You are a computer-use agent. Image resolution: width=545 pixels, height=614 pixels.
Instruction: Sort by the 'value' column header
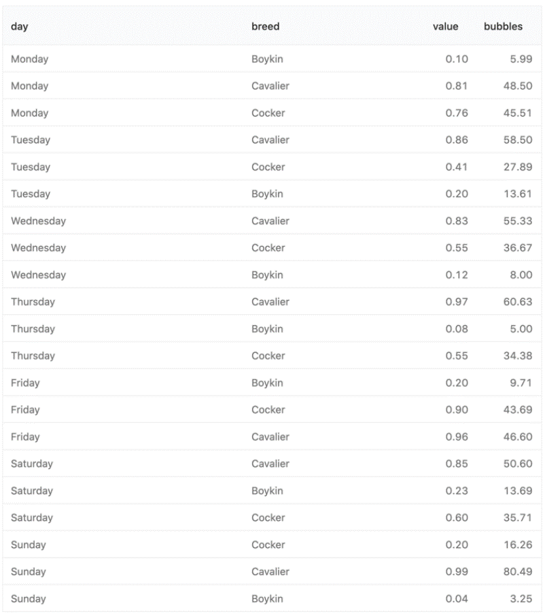(445, 27)
